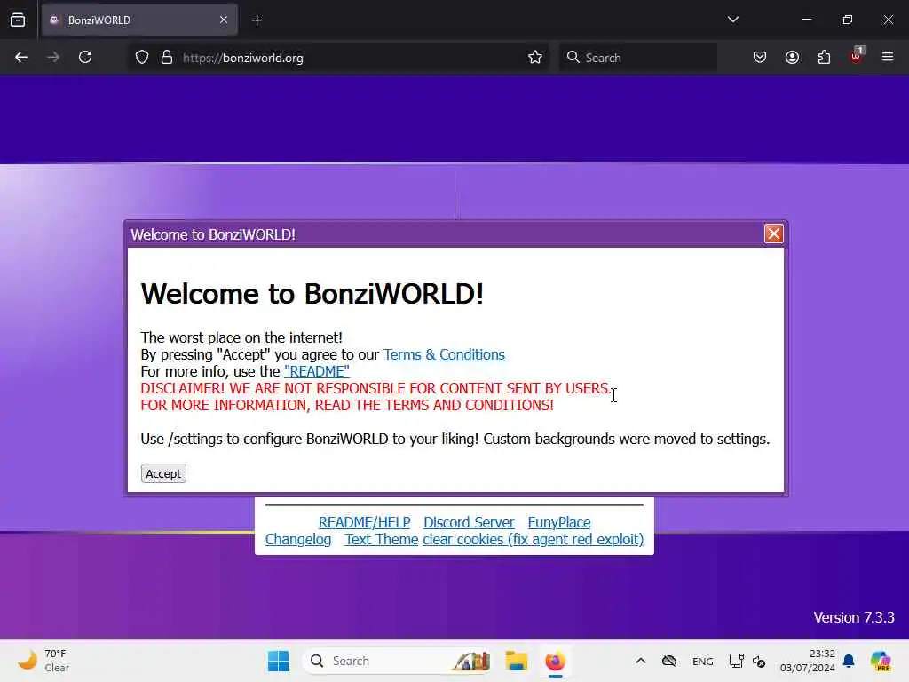Click the Version 7.3.3 text
Viewport: 909px width, 682px height.
coord(853,617)
